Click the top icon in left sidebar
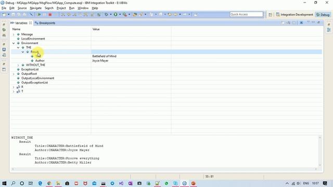The image size is (333, 187). point(4,24)
